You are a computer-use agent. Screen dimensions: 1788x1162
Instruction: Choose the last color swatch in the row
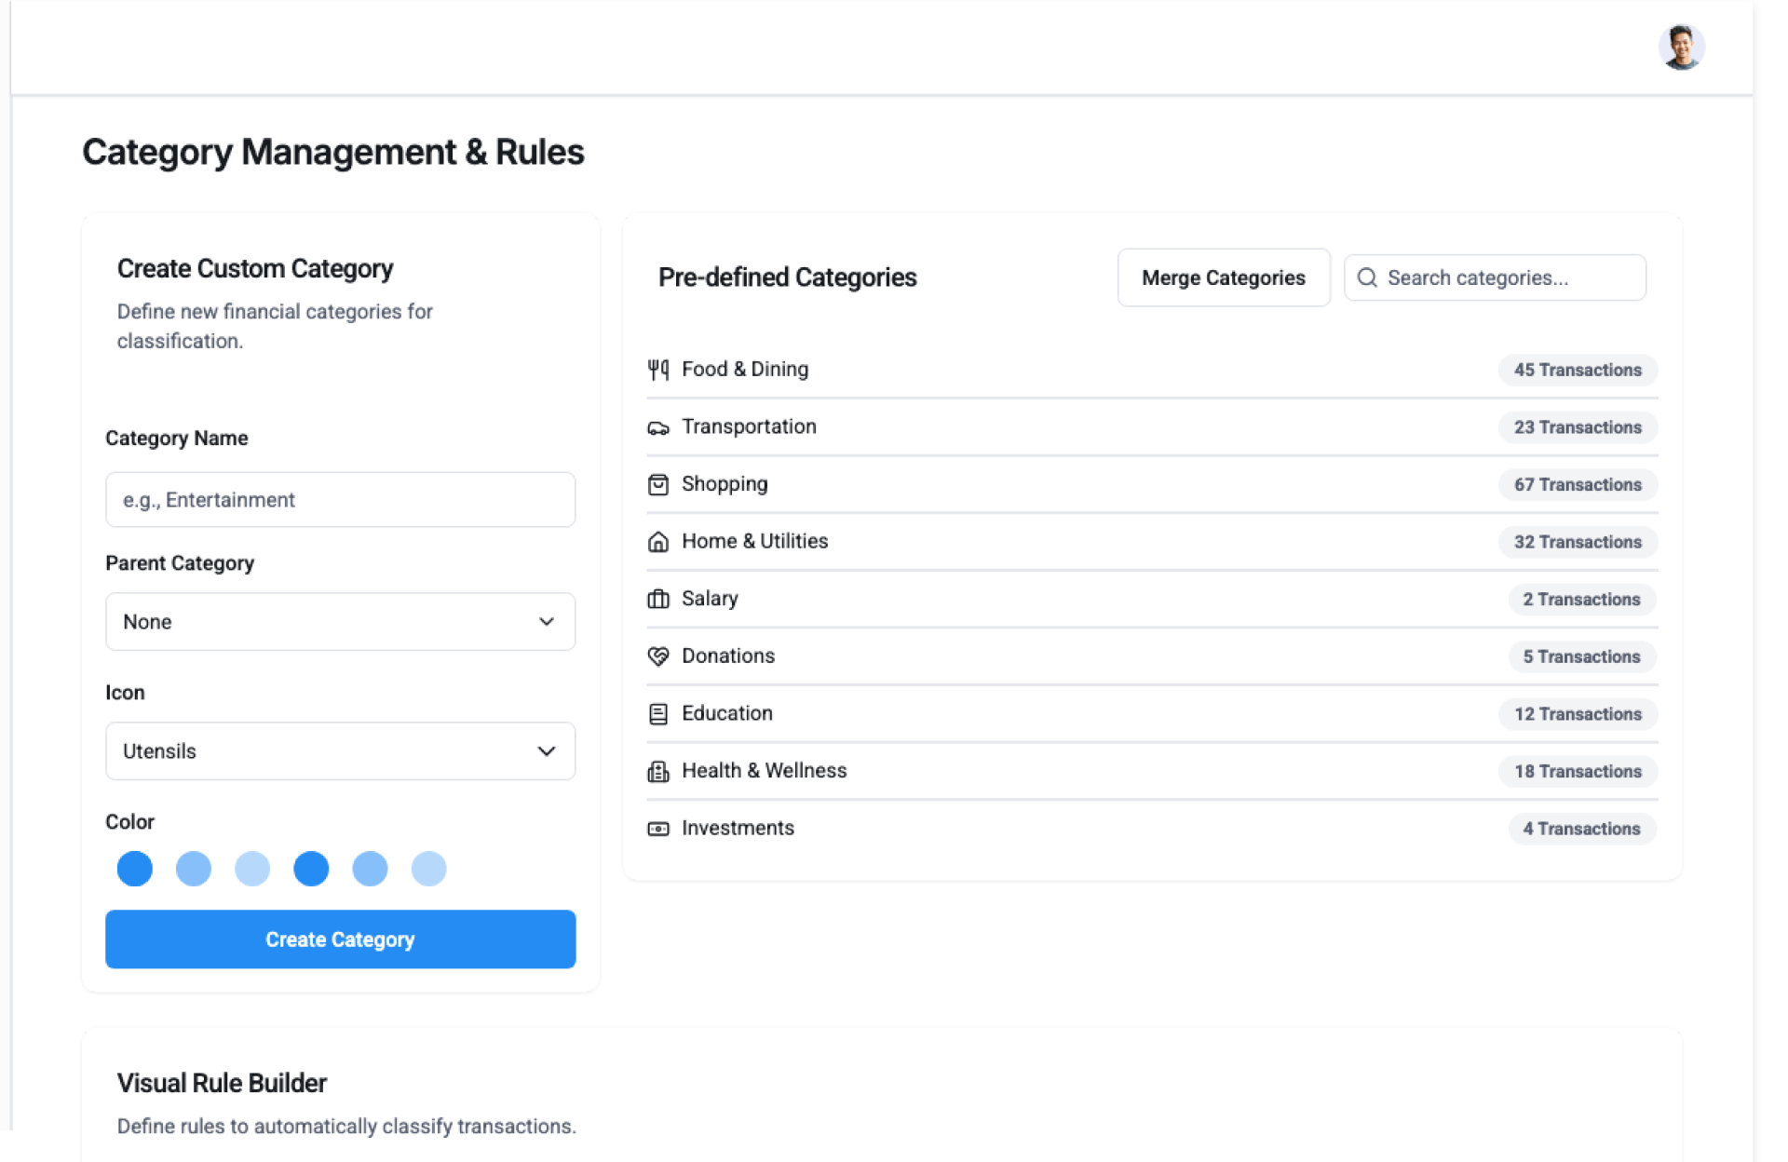(x=428, y=869)
